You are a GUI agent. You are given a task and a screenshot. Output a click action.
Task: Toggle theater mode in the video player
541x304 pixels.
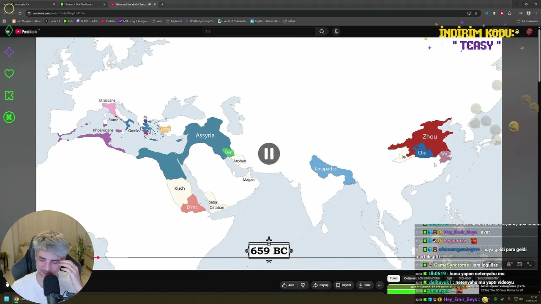point(519,264)
